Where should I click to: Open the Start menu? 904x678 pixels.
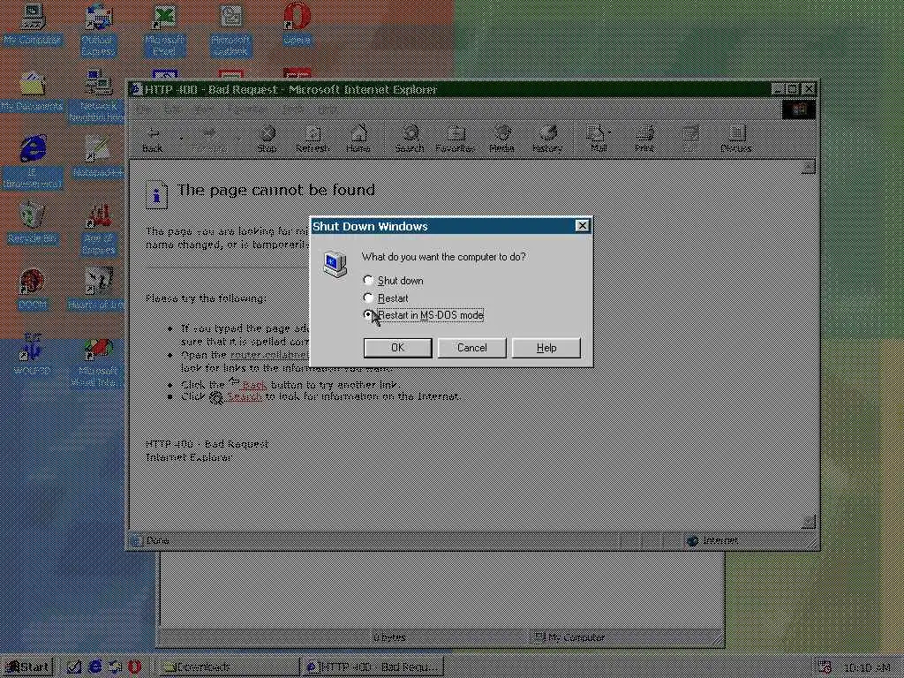click(27, 667)
